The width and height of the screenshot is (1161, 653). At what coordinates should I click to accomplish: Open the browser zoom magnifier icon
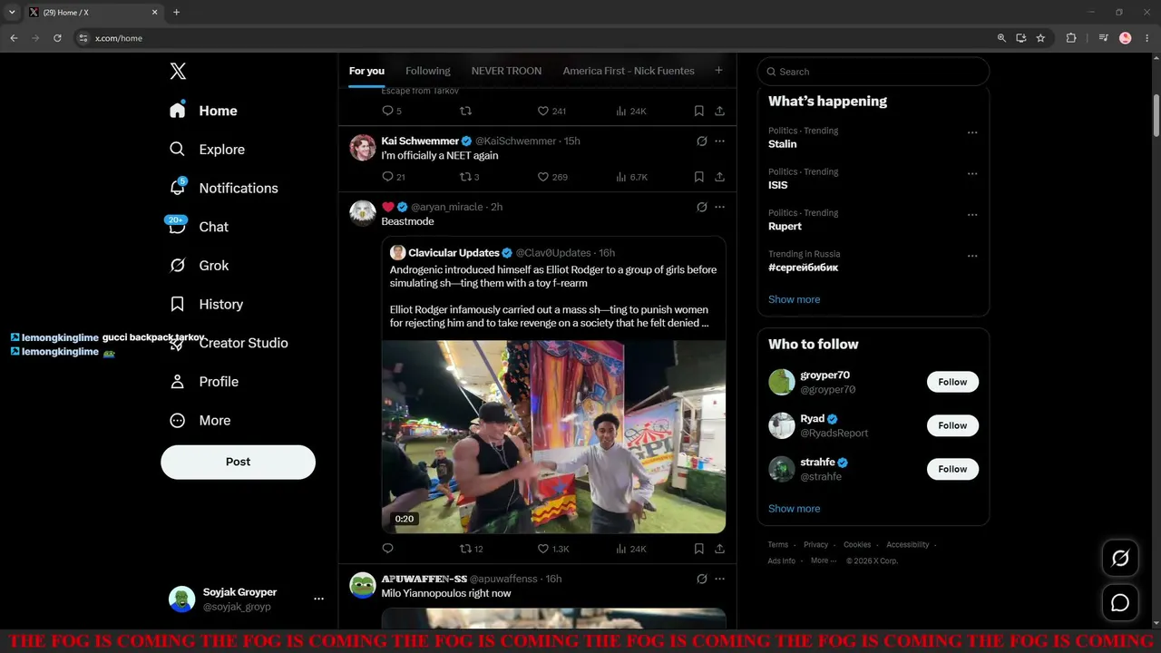click(x=1001, y=38)
